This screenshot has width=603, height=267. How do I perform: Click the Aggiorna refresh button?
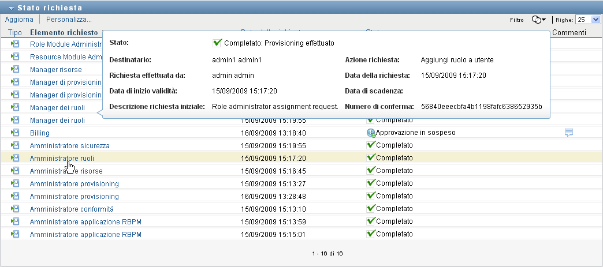pos(19,20)
